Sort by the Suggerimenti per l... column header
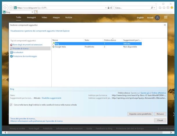This screenshot has width=177, height=136. coord(132,40)
